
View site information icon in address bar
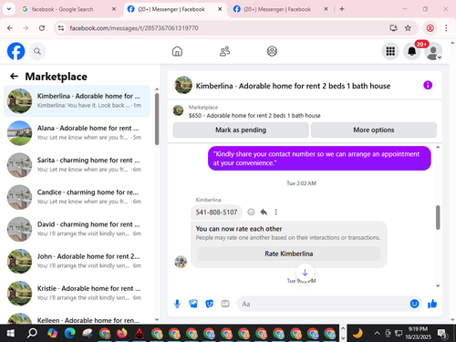point(61,28)
